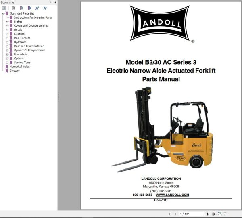Click the Landoll logo on the cover page

(160, 23)
